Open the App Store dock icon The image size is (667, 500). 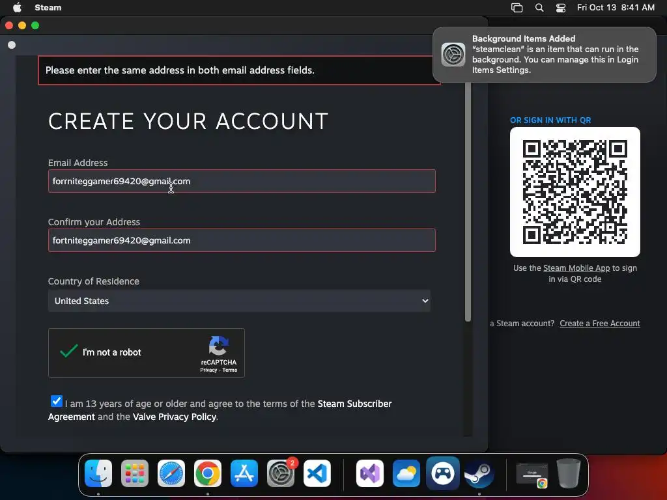coord(244,473)
